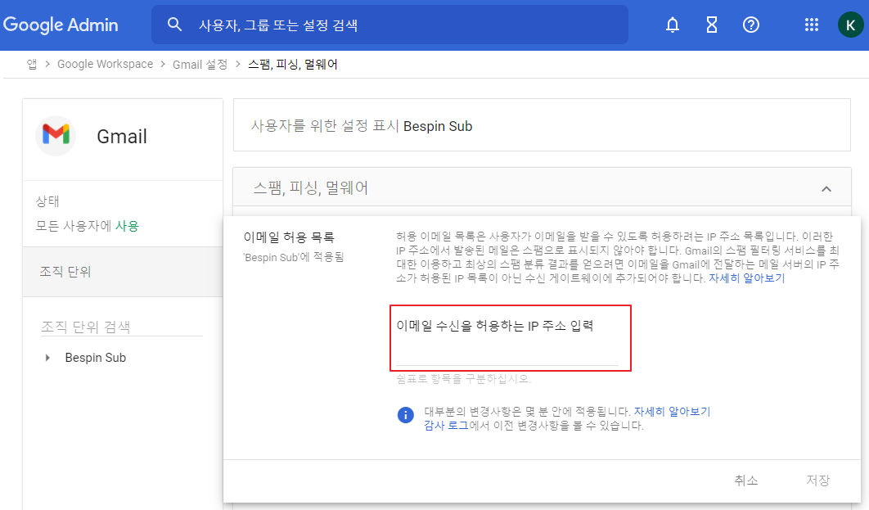Viewport: 869px width, 510px height.
Task: Click the 쉼표로 항목을 구분하십시오 hint
Action: (464, 379)
